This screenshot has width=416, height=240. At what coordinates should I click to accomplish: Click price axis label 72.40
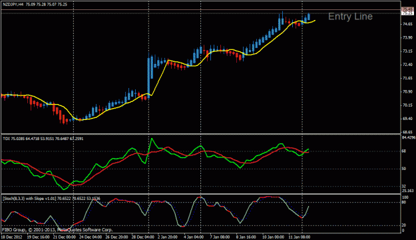[407, 65]
